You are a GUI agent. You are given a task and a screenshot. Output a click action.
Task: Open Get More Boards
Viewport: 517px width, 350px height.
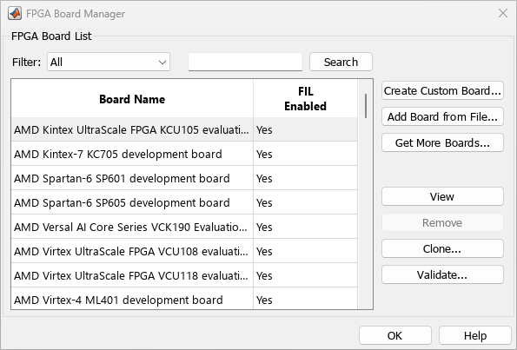click(x=442, y=142)
